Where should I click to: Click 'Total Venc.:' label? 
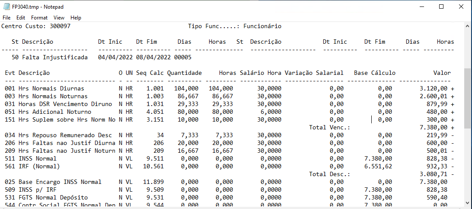pyautogui.click(x=330, y=127)
